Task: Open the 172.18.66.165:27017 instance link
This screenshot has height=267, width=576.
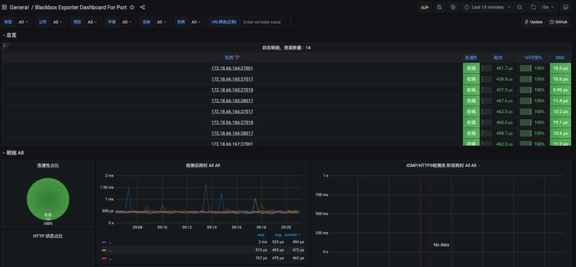Action: pos(232,79)
